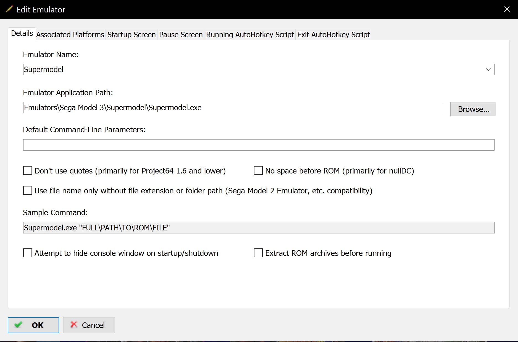The image size is (518, 342).
Task: Click the Default Command-Line Parameters field
Action: click(x=259, y=145)
